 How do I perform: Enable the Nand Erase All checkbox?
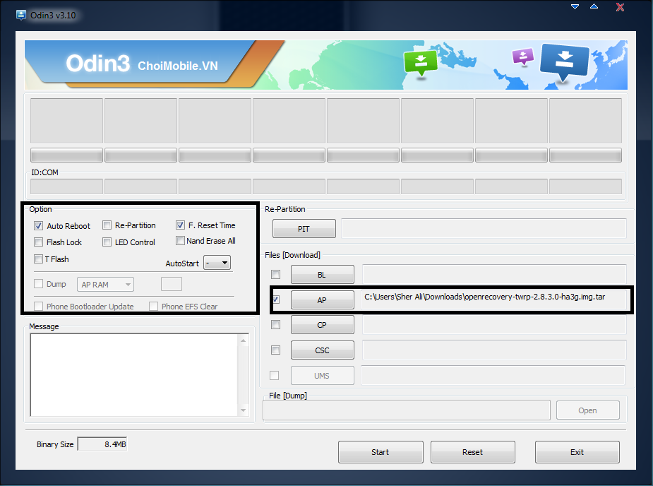point(180,240)
